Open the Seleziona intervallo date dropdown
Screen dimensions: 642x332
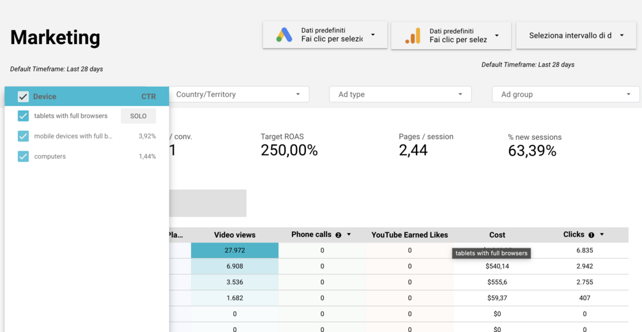[x=576, y=35]
